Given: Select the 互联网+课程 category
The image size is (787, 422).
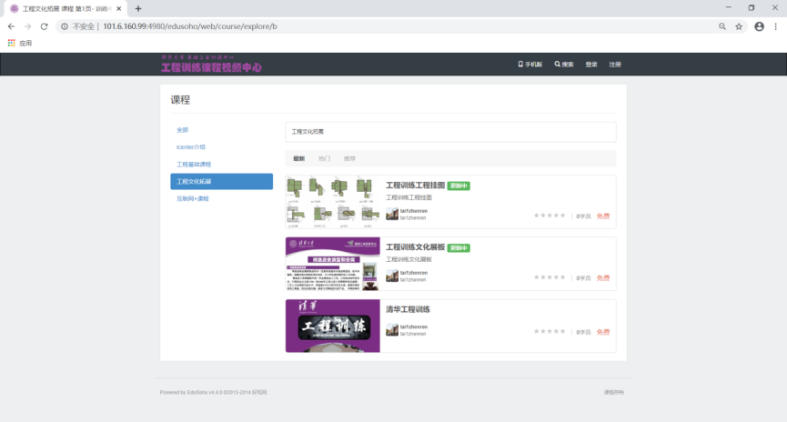Looking at the screenshot, I should (x=192, y=198).
